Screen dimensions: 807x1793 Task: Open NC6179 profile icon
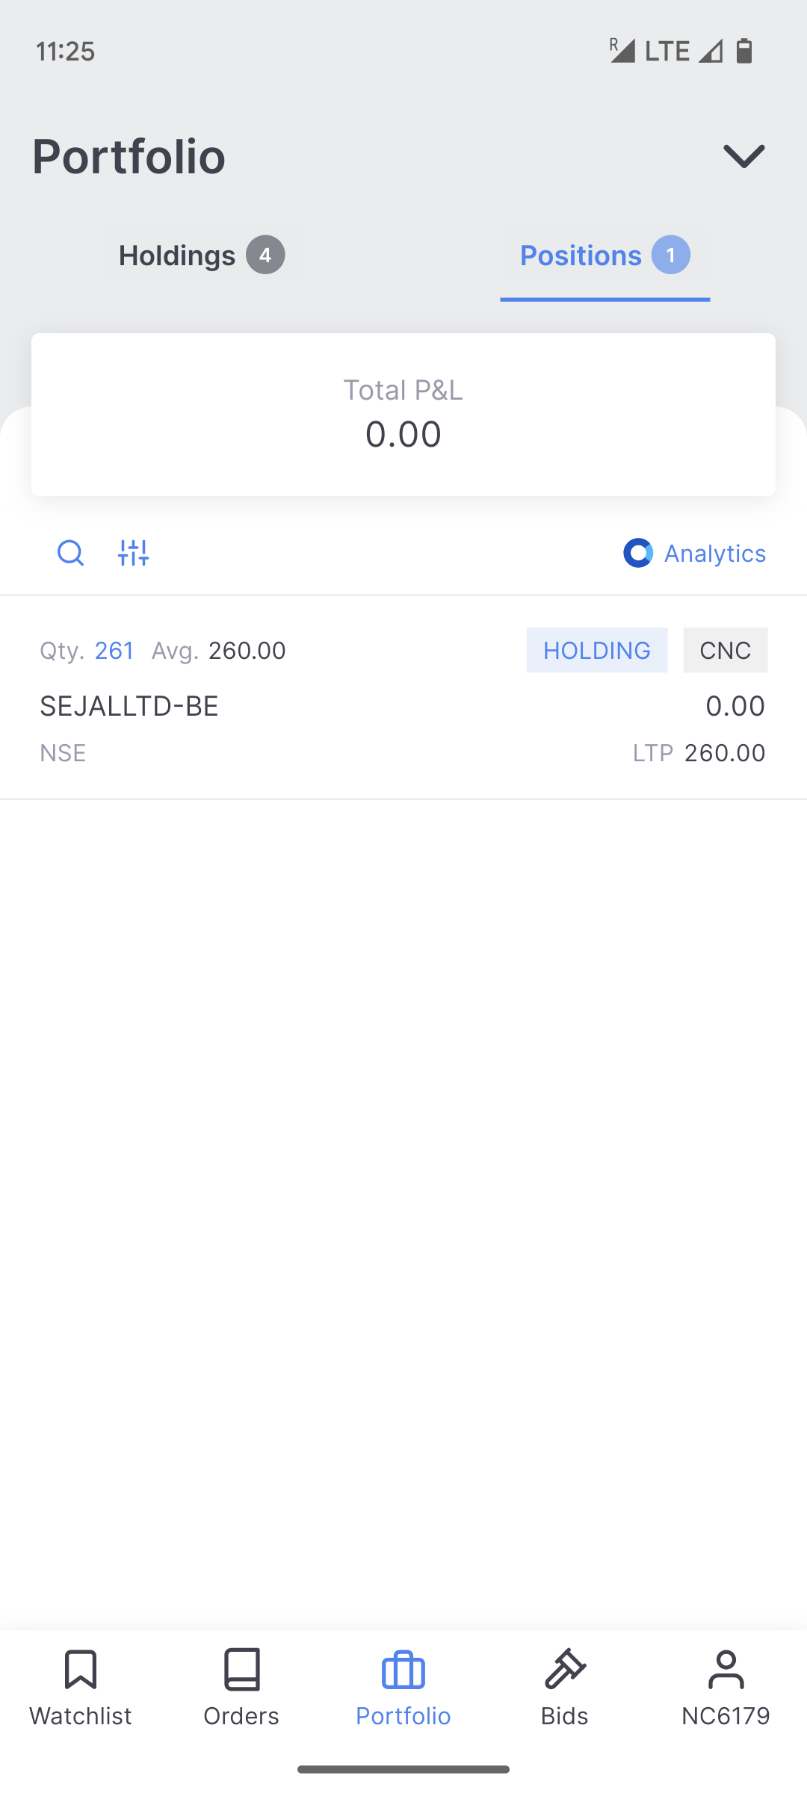click(x=726, y=1670)
